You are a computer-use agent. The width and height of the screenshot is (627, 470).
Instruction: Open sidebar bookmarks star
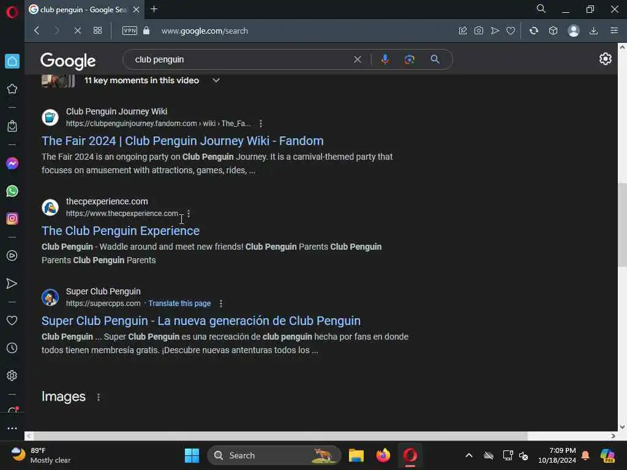(x=12, y=89)
